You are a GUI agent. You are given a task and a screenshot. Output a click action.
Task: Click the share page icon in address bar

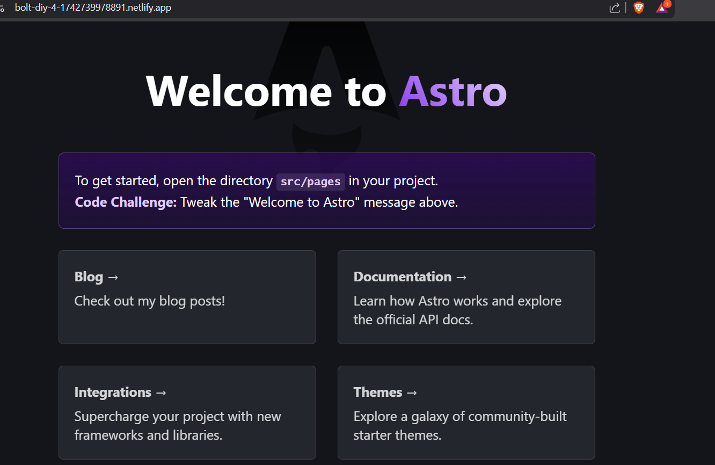pos(615,8)
